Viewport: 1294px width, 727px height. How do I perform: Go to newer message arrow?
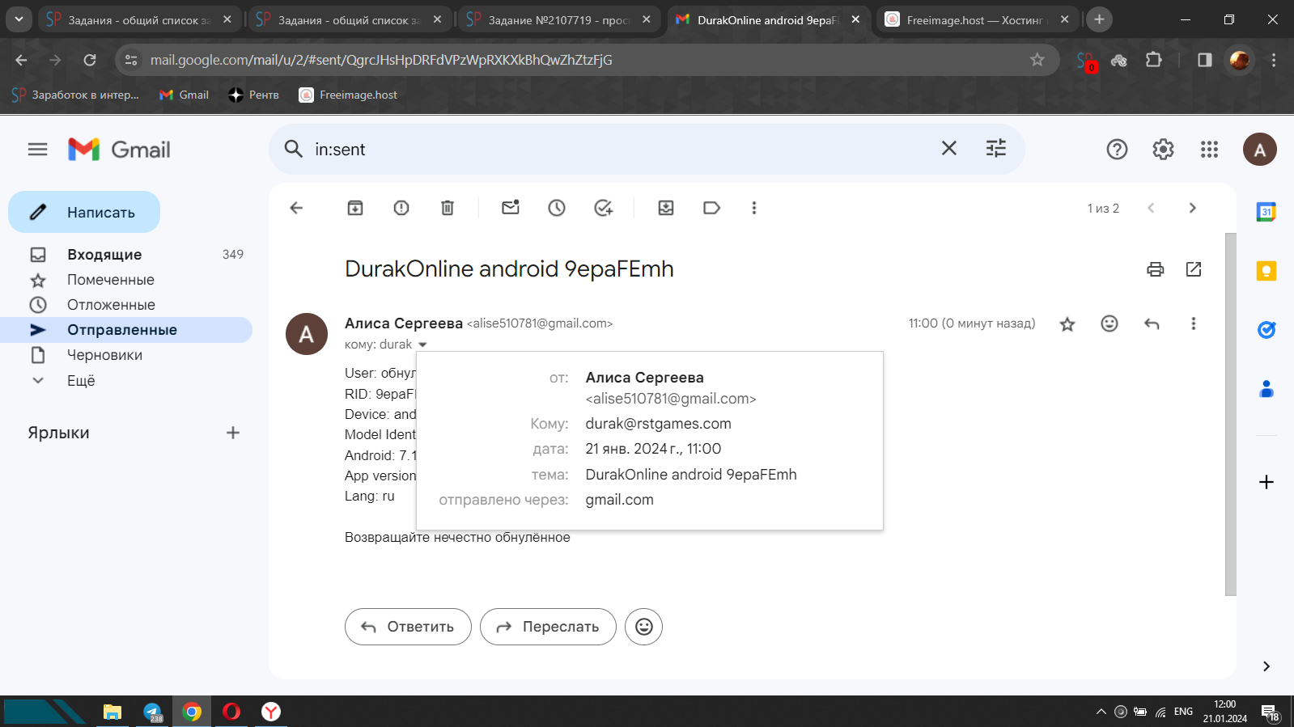pyautogui.click(x=1151, y=208)
